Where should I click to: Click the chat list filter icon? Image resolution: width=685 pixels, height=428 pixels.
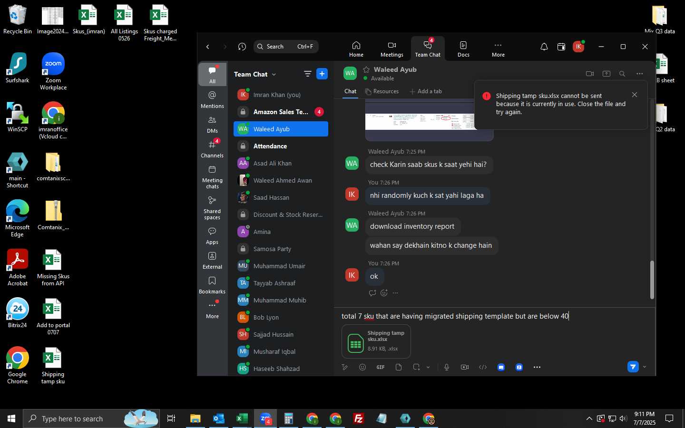tap(308, 74)
